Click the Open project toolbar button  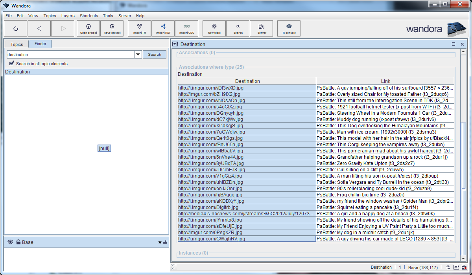[x=88, y=28]
